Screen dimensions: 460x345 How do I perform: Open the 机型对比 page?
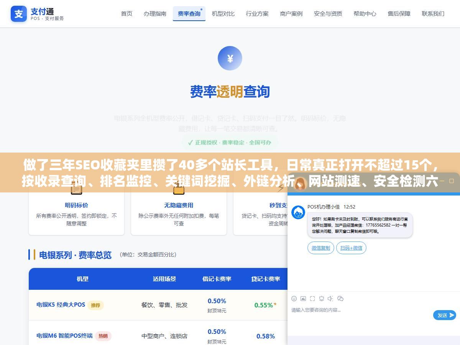tap(223, 13)
